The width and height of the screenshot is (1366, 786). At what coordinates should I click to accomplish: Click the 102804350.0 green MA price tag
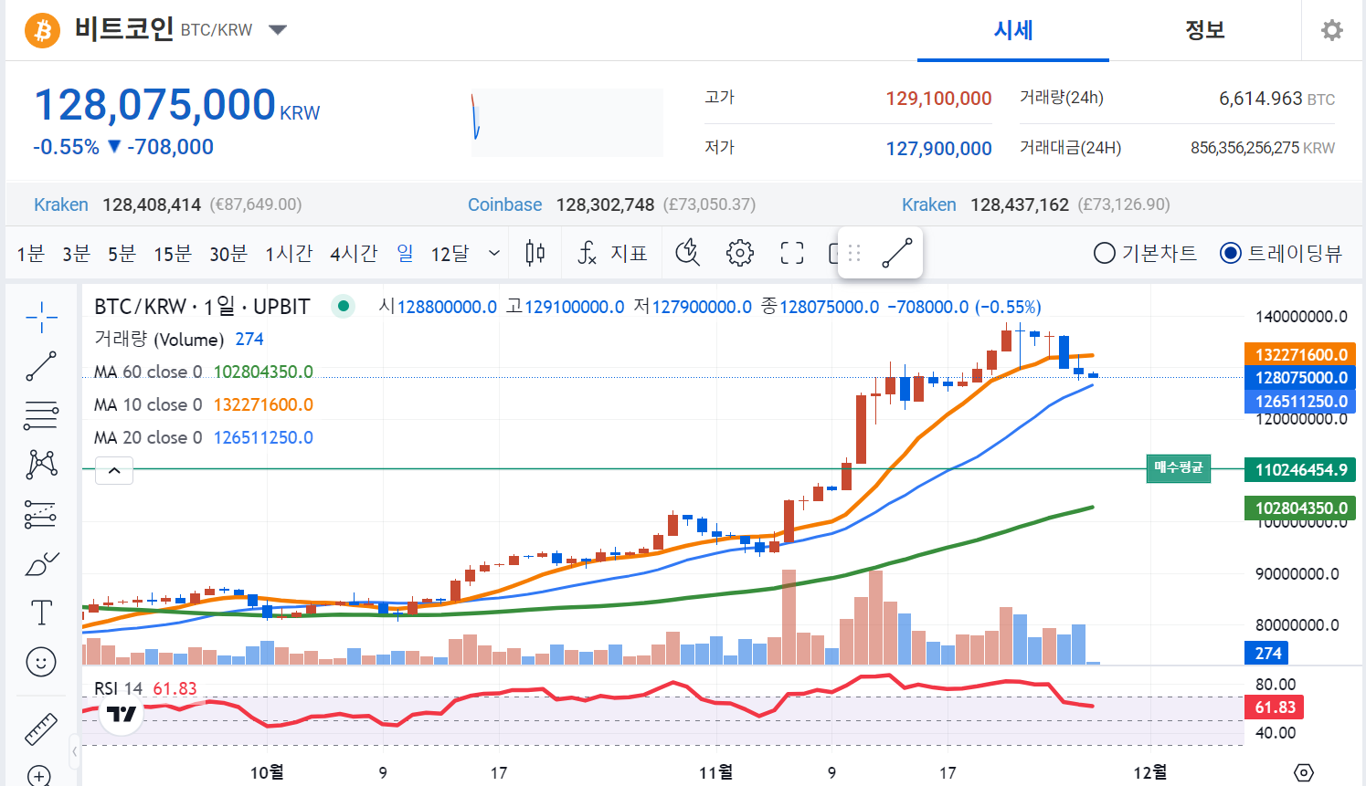tap(1301, 508)
